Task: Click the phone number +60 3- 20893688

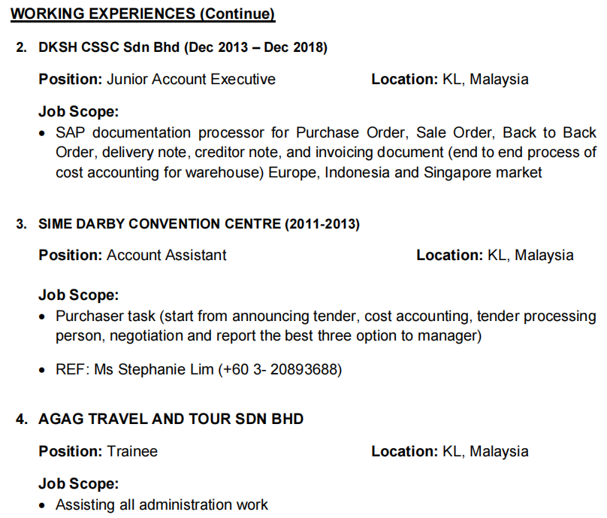Action: click(x=280, y=370)
